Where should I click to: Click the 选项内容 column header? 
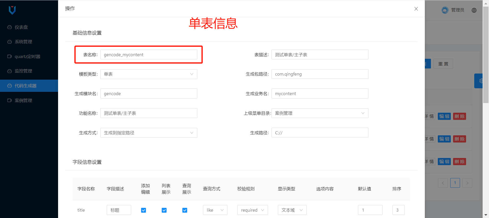(x=325, y=189)
